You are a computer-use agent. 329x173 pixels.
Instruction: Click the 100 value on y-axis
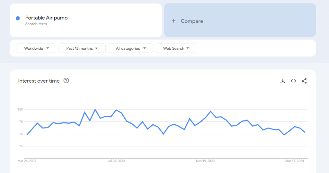pos(20,109)
